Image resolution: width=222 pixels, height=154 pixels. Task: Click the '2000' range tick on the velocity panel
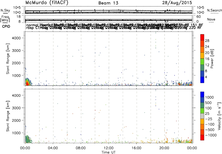pyautogui.click(x=16, y=120)
